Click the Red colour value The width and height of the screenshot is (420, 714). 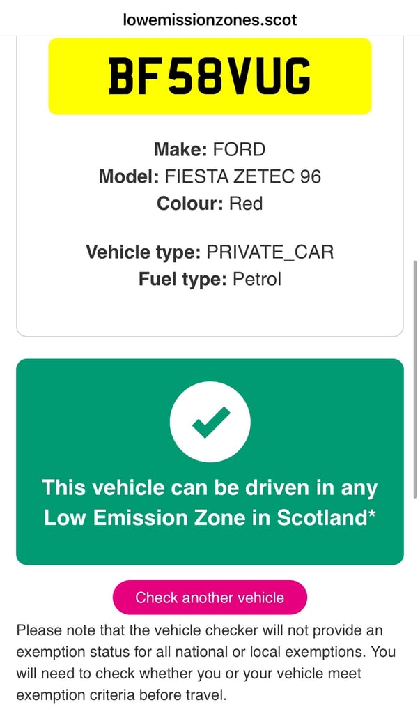tap(246, 204)
